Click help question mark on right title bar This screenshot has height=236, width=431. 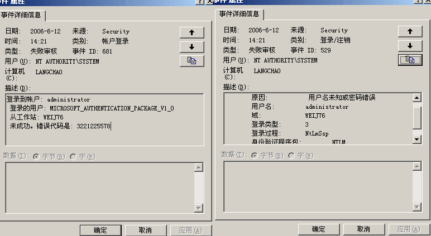[418, 1]
